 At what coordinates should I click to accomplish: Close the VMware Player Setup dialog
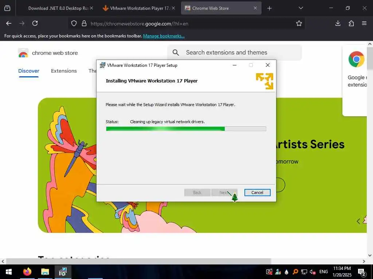[x=268, y=65]
